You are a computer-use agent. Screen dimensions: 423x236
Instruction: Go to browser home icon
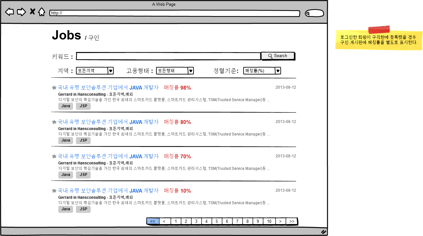[42, 12]
